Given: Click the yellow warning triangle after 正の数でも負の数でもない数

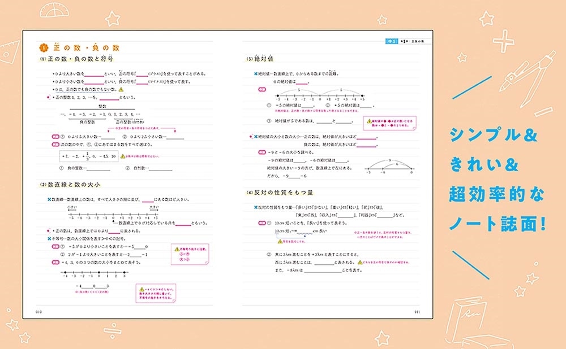Looking at the screenshot, I should (121, 90).
